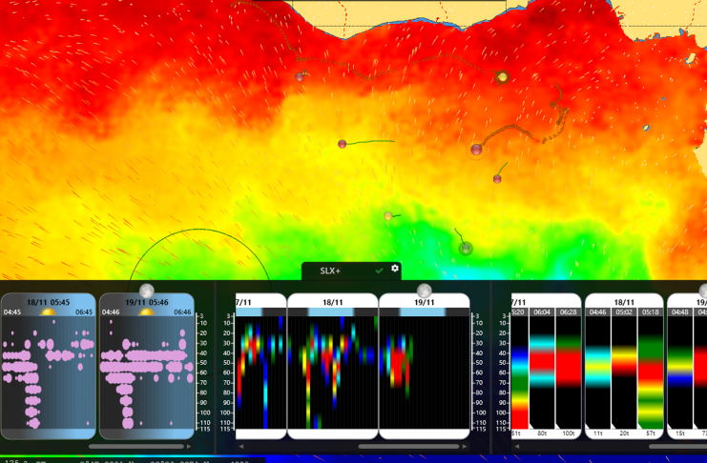Screen dimensions: 707x463
Task: Open SLX+ panel settings gear
Action: (395, 270)
